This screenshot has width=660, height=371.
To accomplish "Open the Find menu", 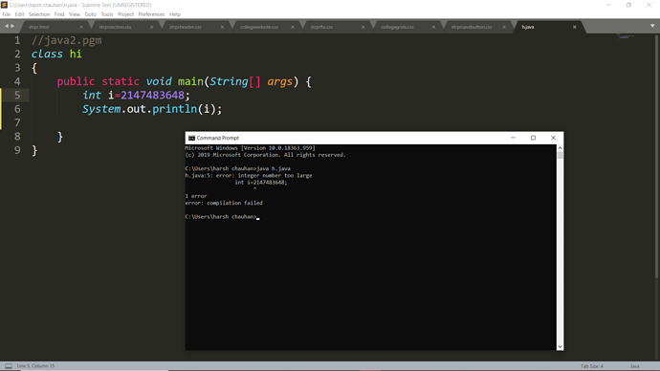I will 59,14.
